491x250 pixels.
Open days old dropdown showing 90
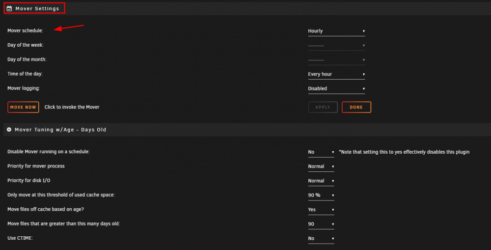tap(321, 224)
